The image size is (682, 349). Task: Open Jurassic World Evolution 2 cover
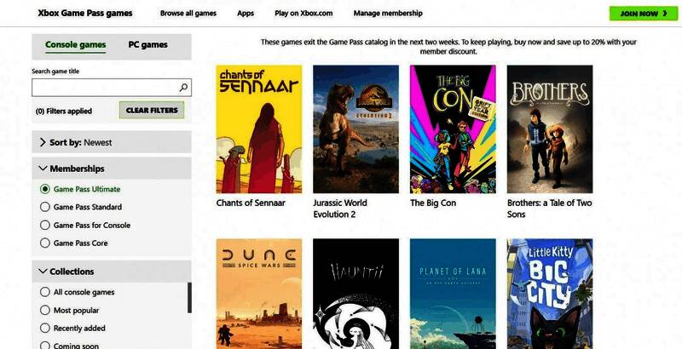(x=355, y=129)
